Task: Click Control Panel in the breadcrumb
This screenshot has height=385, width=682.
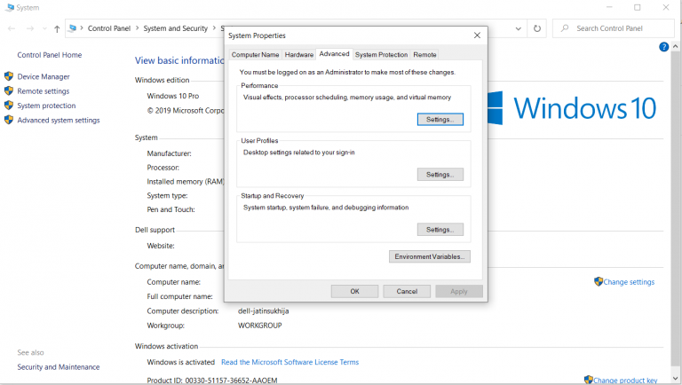Action: [109, 28]
